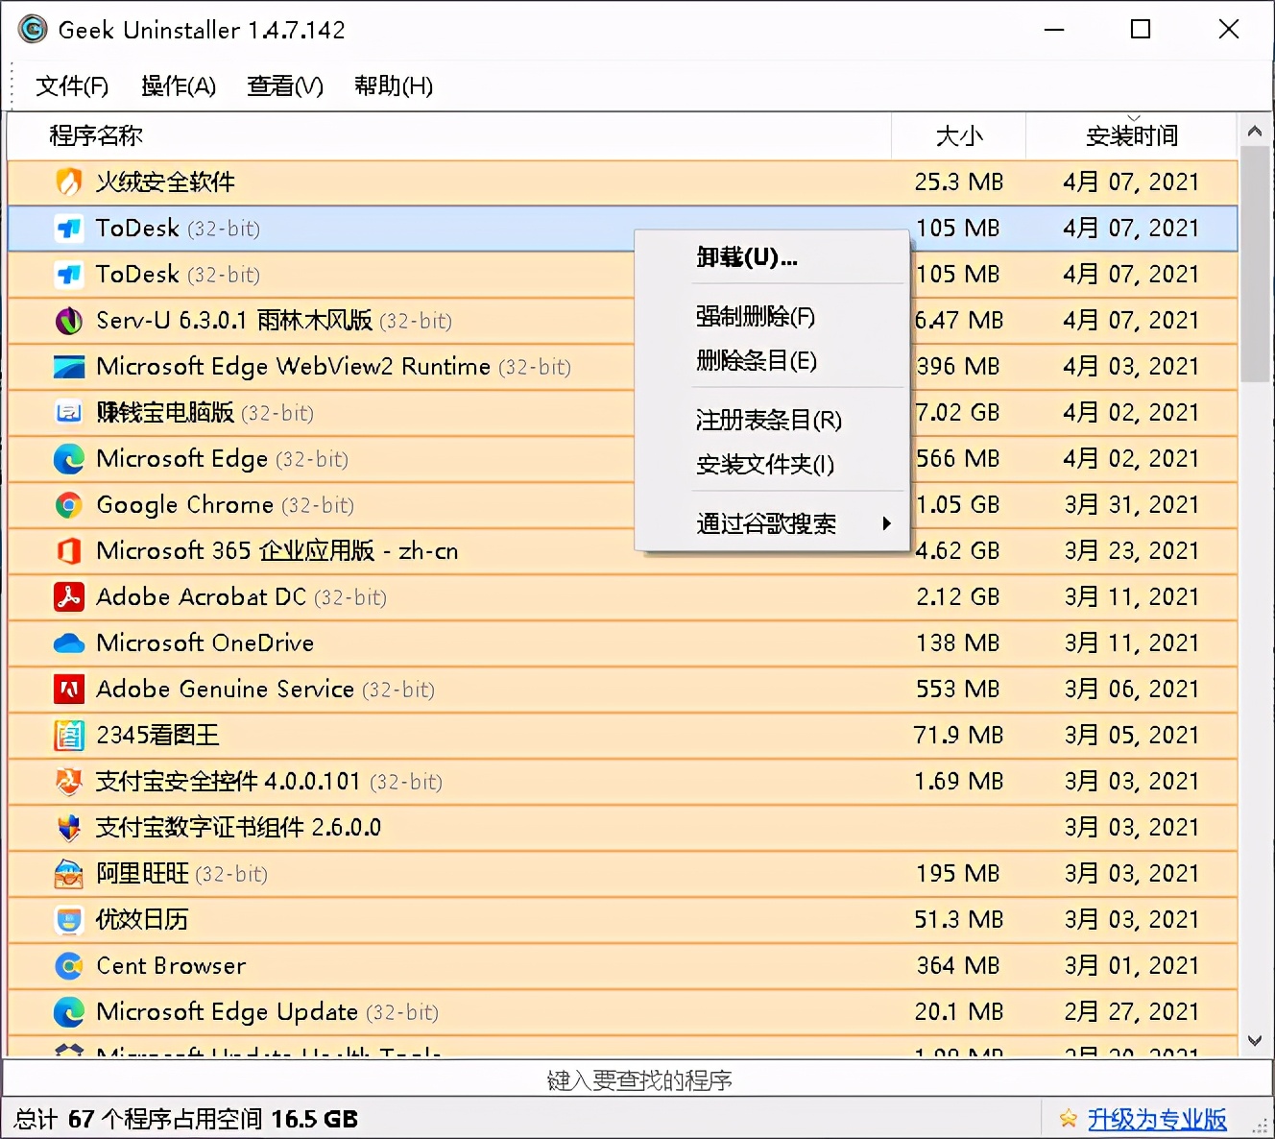
Task: Select the 阿里旺旺 (32-bit) entry name
Action: pos(181,873)
